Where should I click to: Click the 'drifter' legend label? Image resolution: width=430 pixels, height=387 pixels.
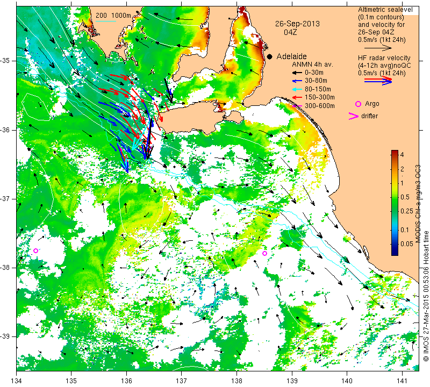[x=369, y=116]
